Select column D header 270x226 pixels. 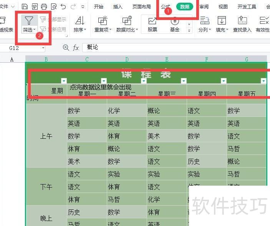[127, 60]
